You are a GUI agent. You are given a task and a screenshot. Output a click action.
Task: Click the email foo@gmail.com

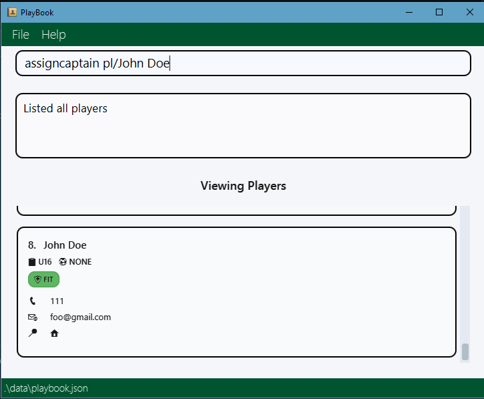click(81, 317)
